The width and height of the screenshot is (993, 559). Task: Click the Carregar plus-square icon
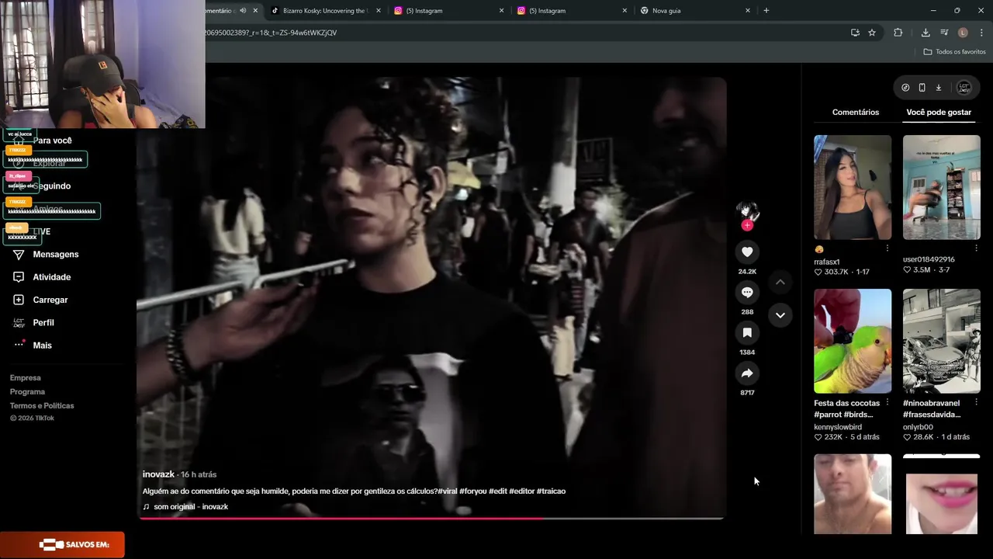19,300
